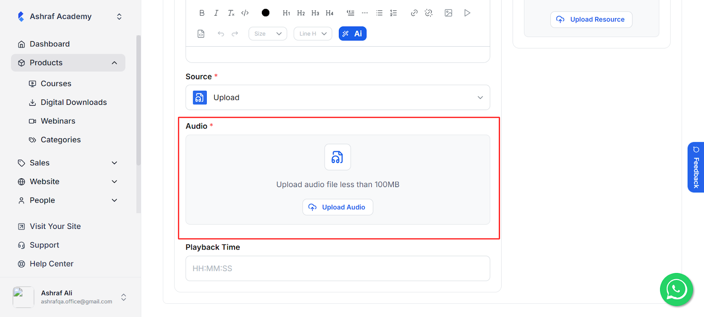The image size is (704, 317).
Task: Go to Digital Downloads page
Action: tap(73, 102)
